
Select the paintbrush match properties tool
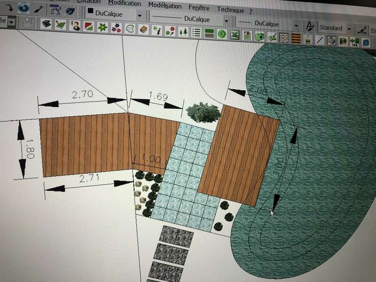click(39, 9)
